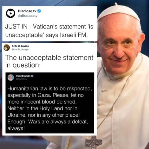149x149 pixels.
Task: Click the white skullcap on Pope's head
Action: click(119, 12)
